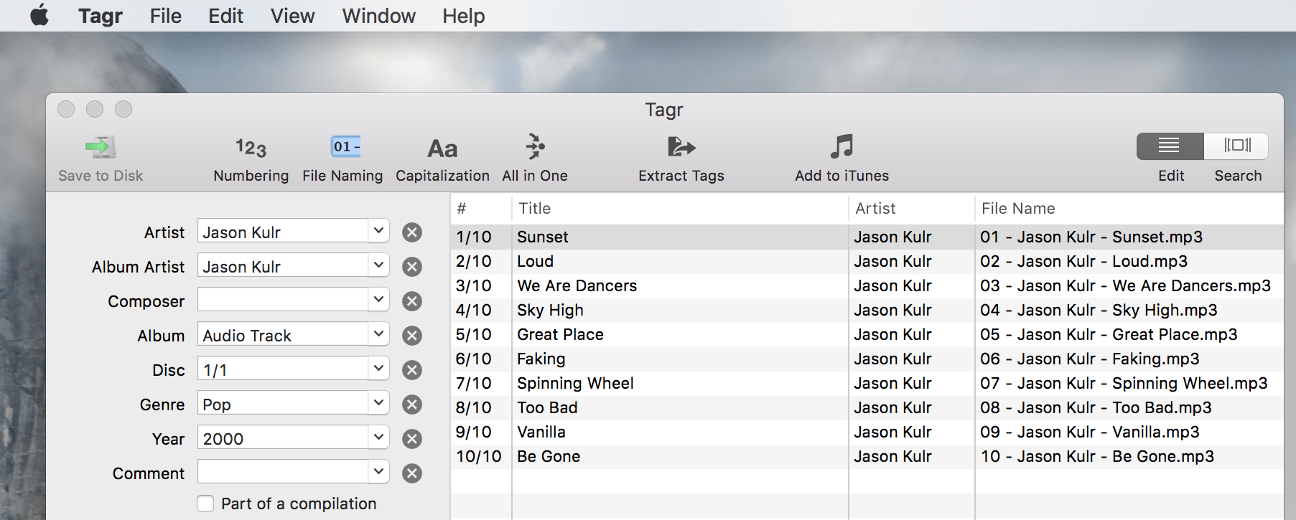Screen dimensions: 1296x520
Task: Open the Edit menu in menu bar
Action: tap(226, 16)
